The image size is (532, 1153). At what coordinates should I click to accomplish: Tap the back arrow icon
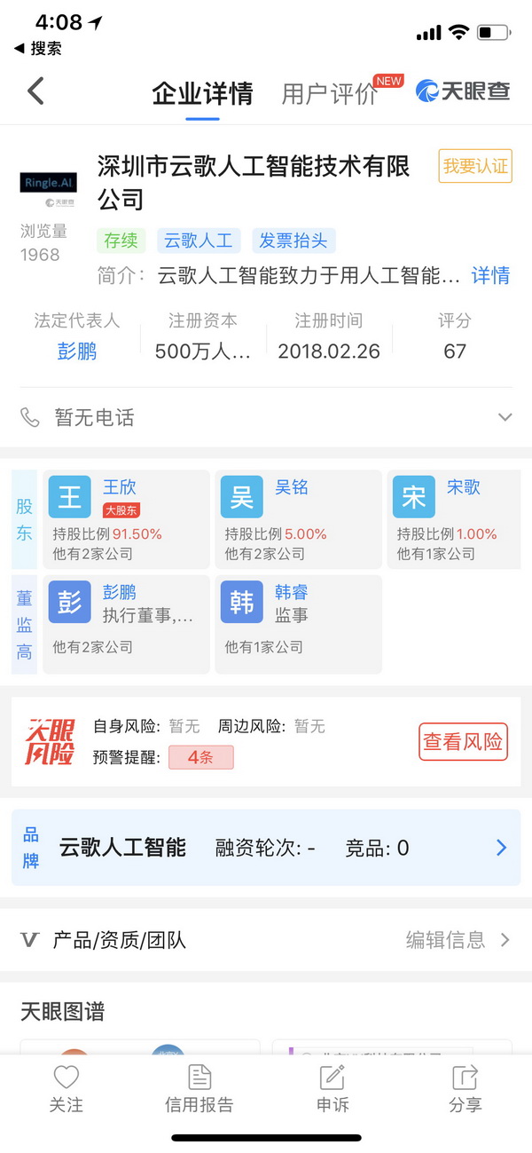pos(35,91)
